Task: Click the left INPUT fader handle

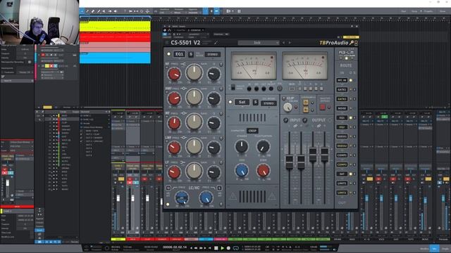Action: click(290, 162)
